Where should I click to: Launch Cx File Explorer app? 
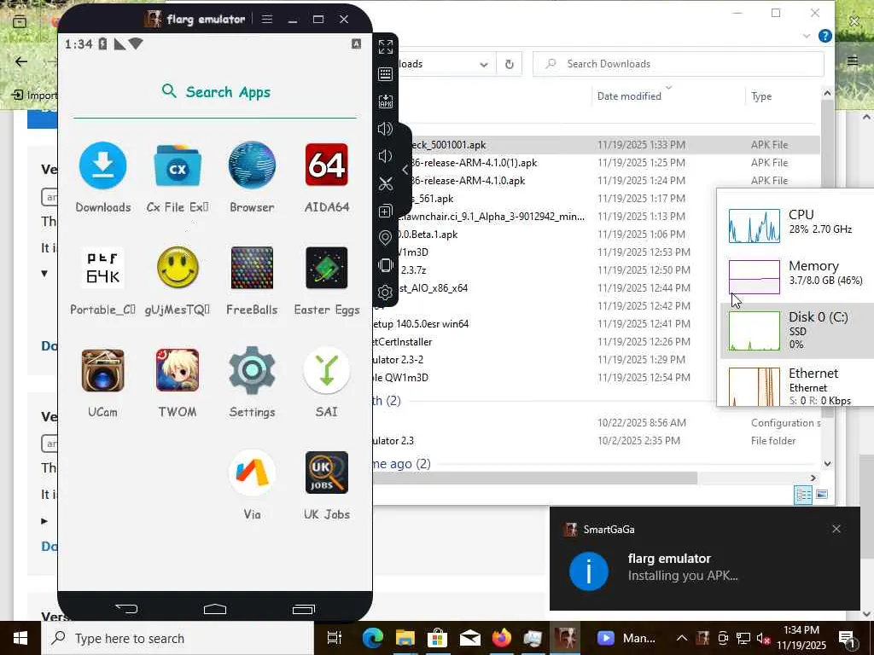[x=178, y=166]
